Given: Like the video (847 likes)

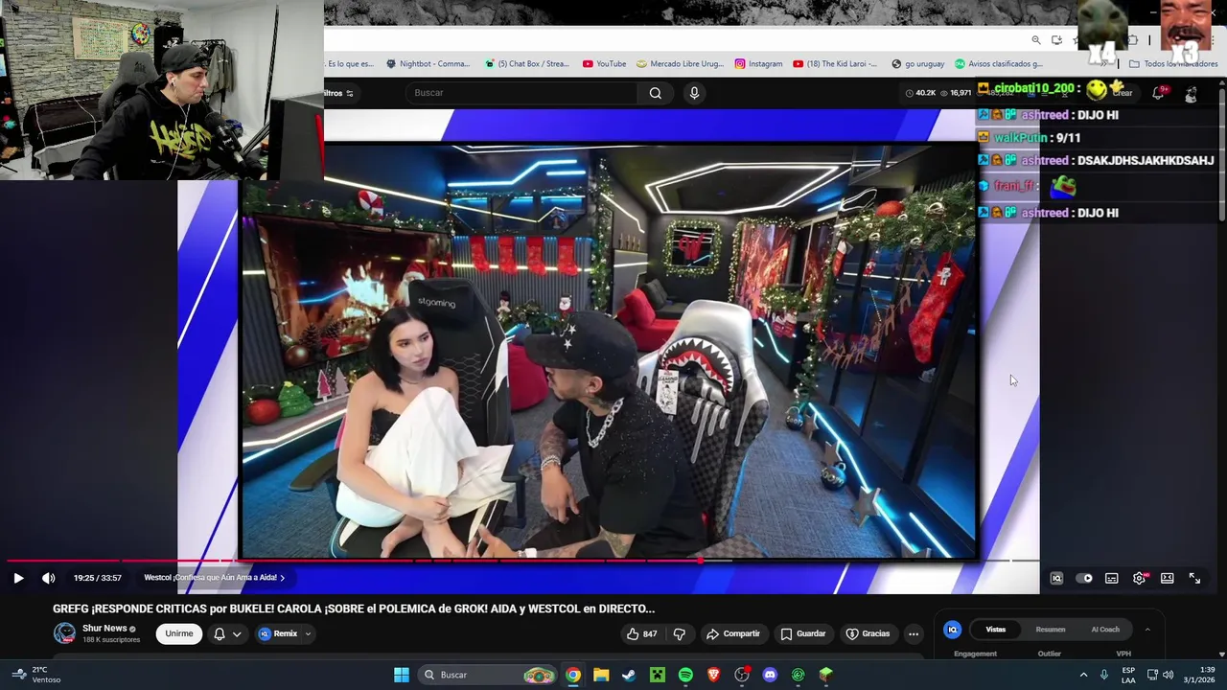Looking at the screenshot, I should (641, 633).
